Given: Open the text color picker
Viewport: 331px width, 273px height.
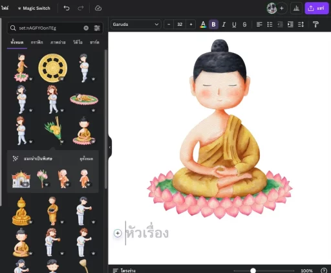Looking at the screenshot, I should 203,25.
